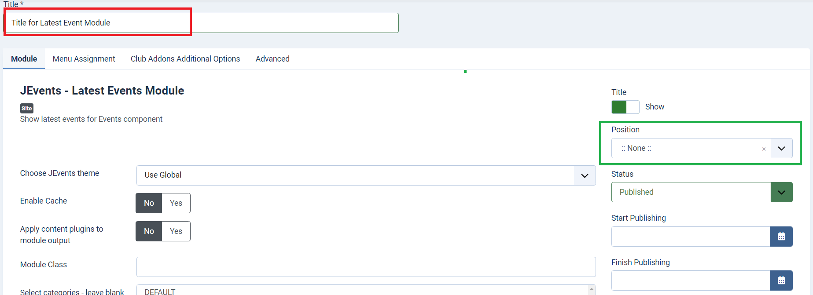
Task: Expand the Choose JEvents theme dropdown
Action: 366,175
